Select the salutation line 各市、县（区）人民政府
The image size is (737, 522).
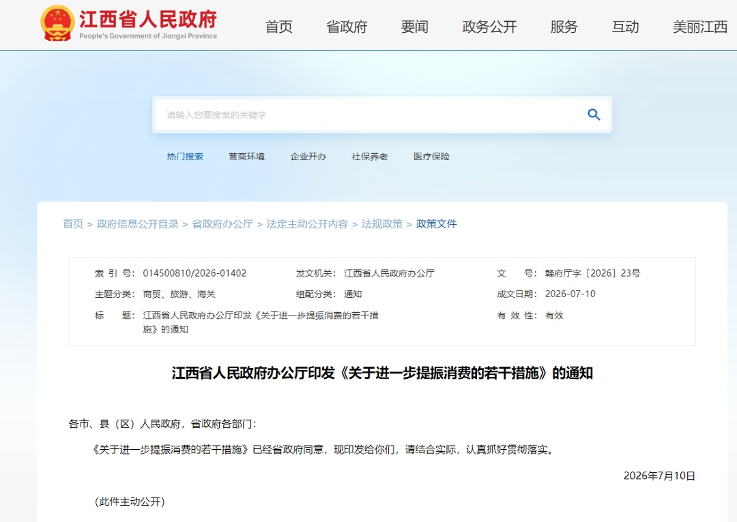pos(162,424)
